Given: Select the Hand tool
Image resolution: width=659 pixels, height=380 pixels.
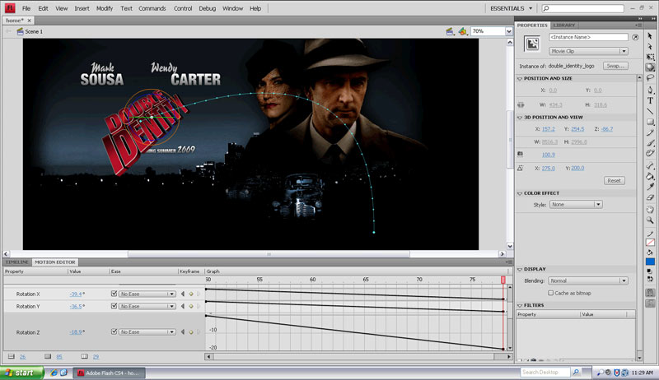Looking at the screenshot, I should 651,209.
